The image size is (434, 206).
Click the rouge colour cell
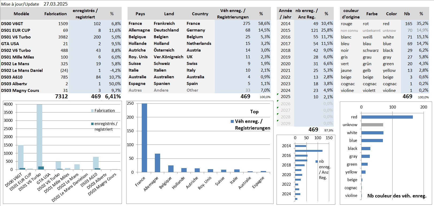[347, 24]
